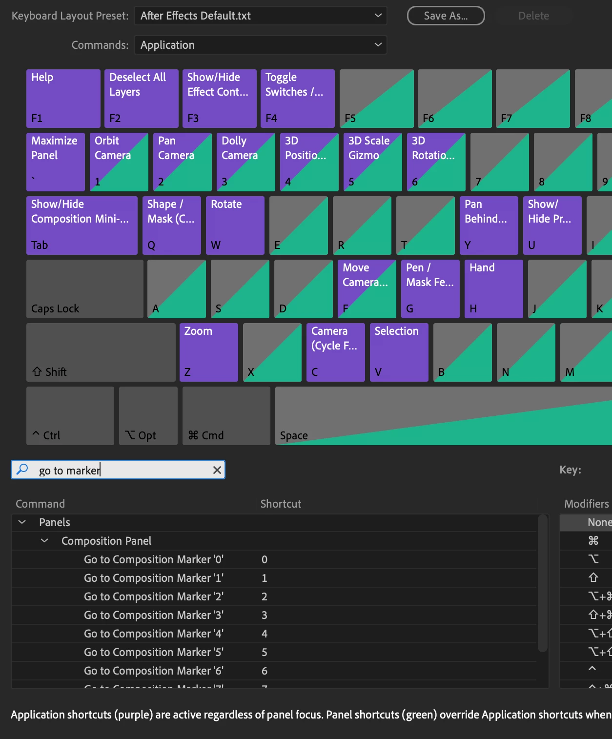The width and height of the screenshot is (612, 739).
Task: Select Go to Composition Marker '1' row
Action: tap(274, 578)
